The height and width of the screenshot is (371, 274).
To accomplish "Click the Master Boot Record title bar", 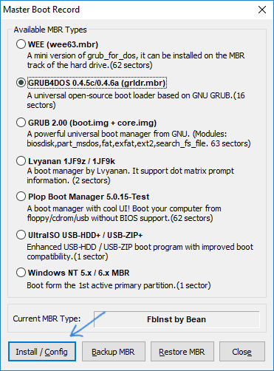I will click(128, 10).
